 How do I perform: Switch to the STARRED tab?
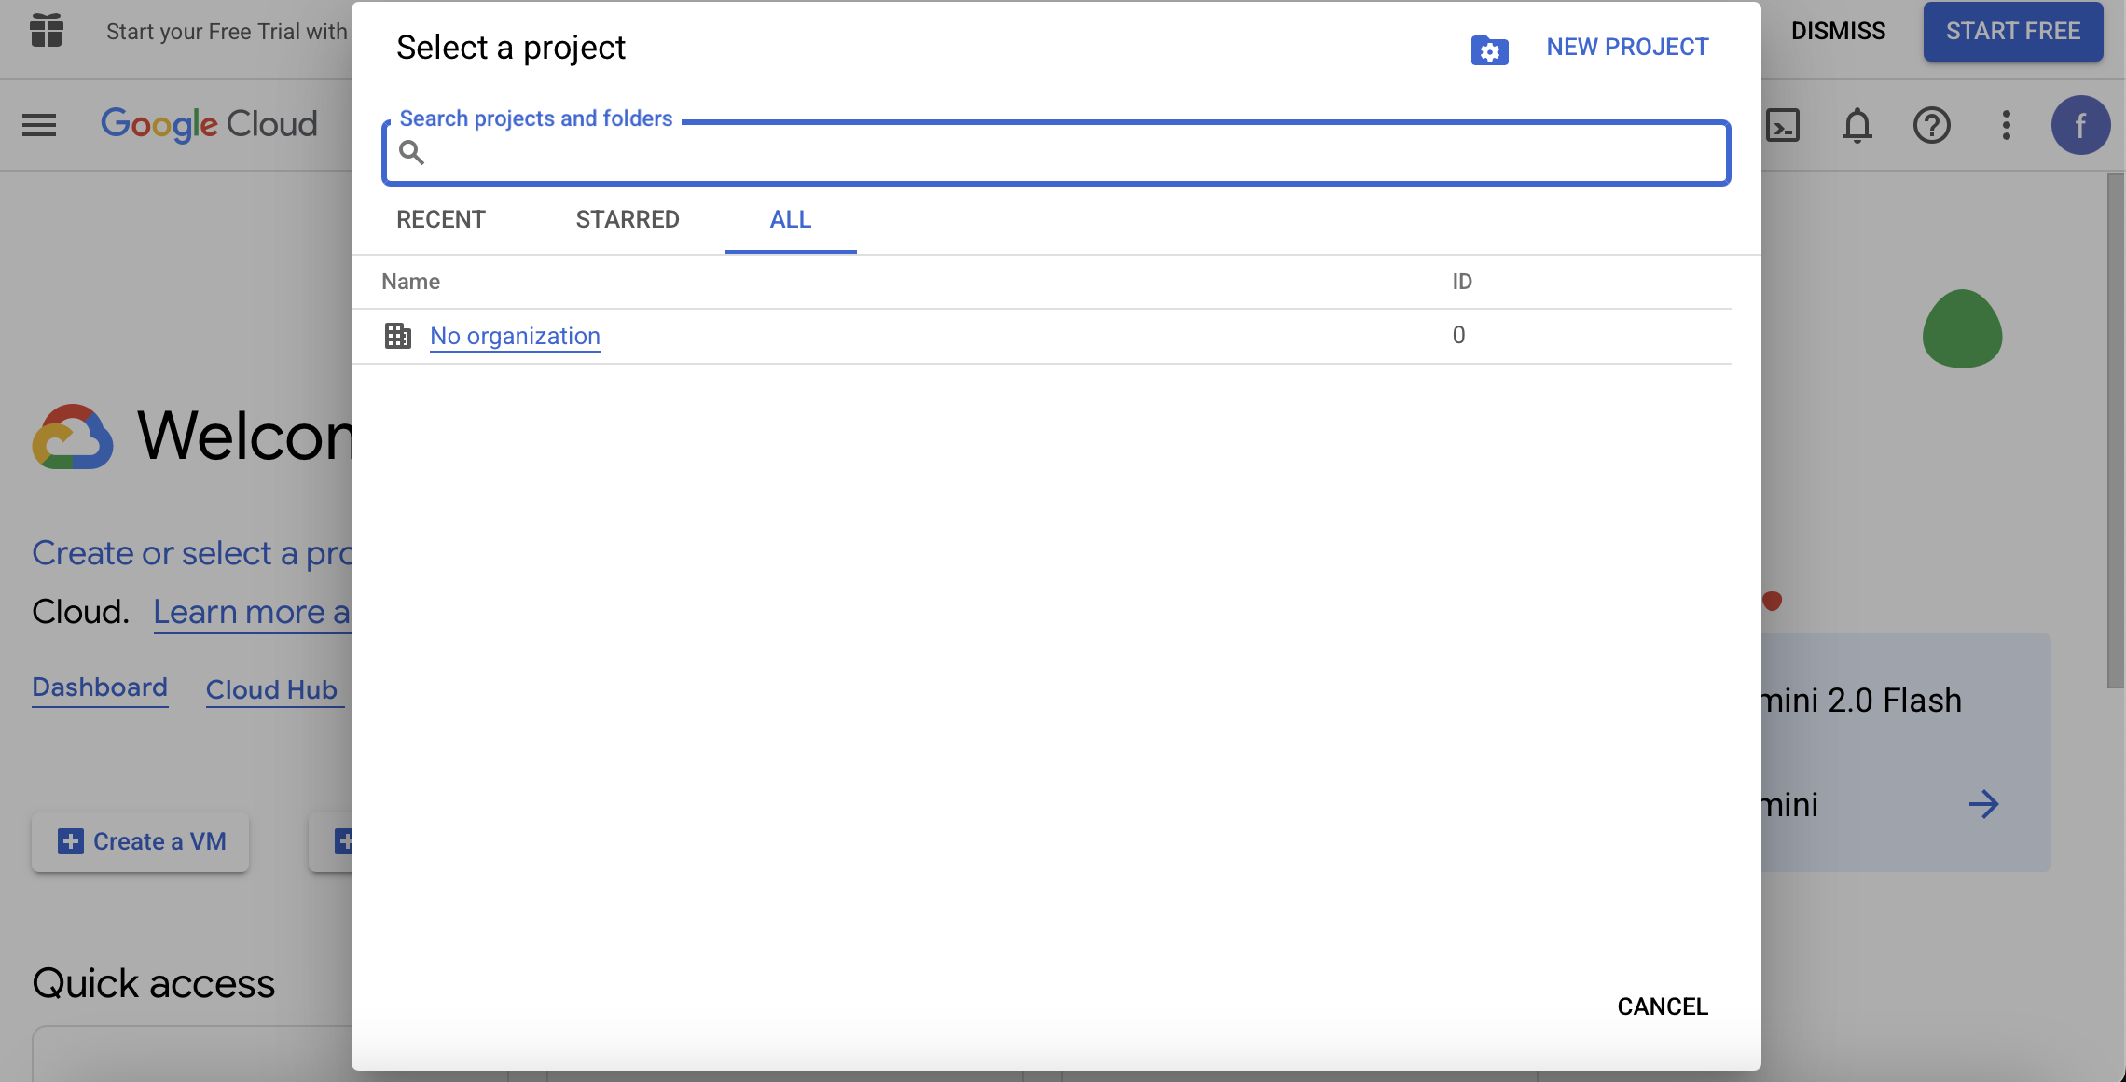(628, 219)
